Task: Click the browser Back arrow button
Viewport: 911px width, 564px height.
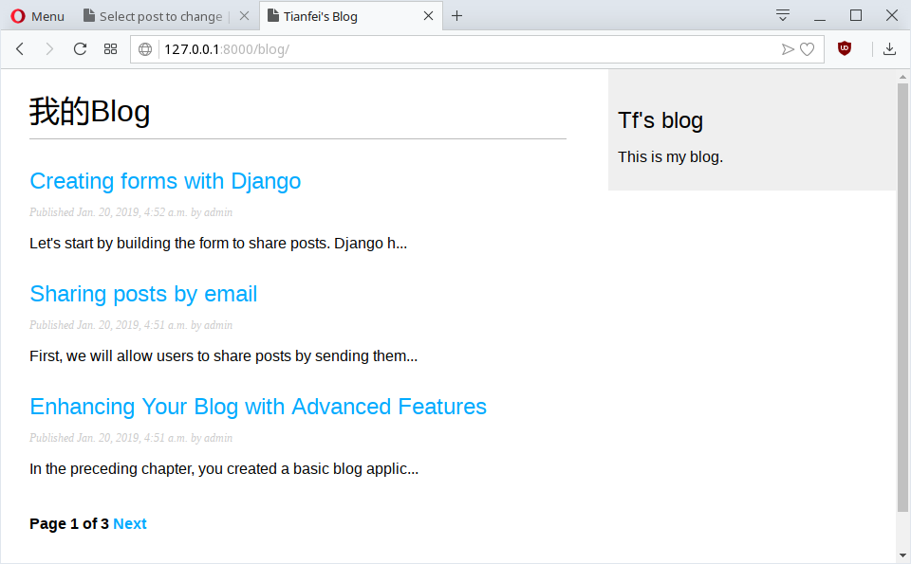Action: tap(20, 49)
